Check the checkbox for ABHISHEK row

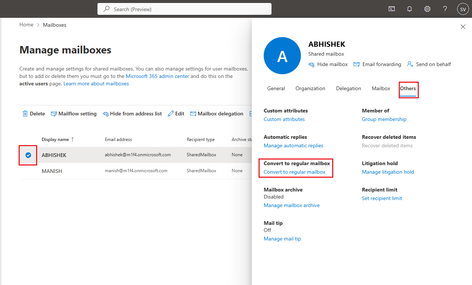coord(28,155)
